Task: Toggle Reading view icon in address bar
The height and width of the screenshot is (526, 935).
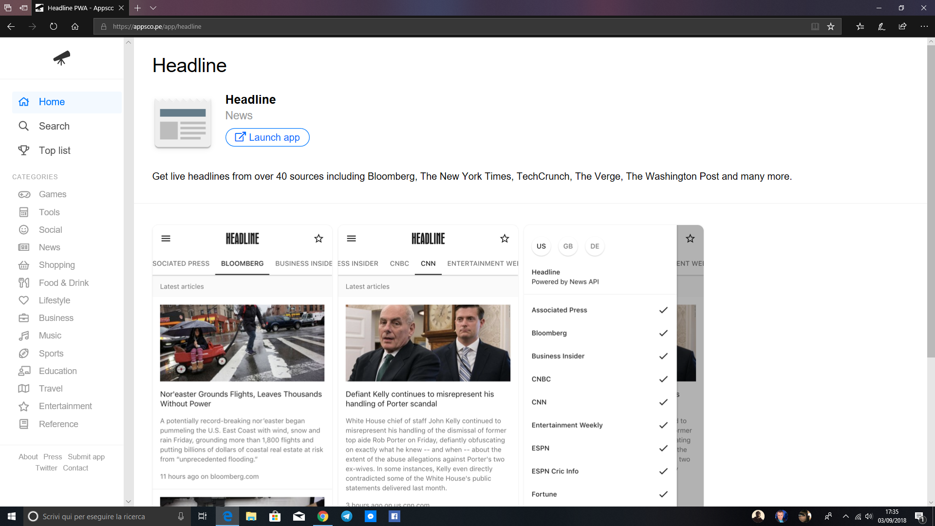Action: (x=815, y=26)
